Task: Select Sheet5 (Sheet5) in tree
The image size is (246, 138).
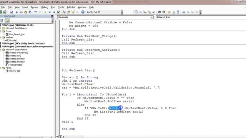Action: [17, 59]
